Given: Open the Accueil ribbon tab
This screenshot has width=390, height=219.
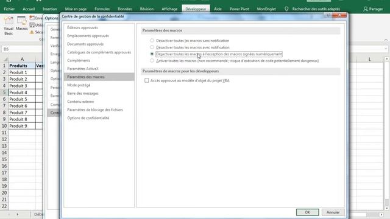Looking at the screenshot, I should pos(29,9).
